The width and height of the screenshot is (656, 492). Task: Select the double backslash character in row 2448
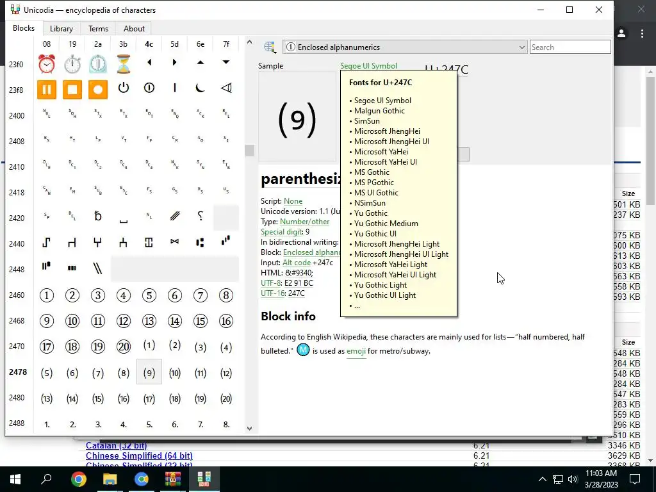[97, 268]
